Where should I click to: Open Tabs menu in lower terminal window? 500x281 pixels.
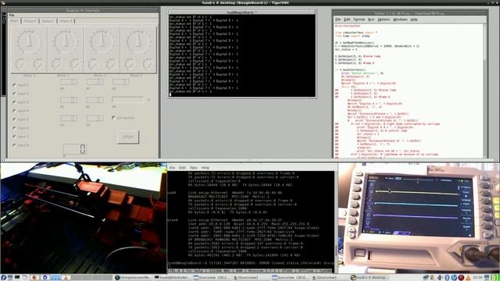193,168
